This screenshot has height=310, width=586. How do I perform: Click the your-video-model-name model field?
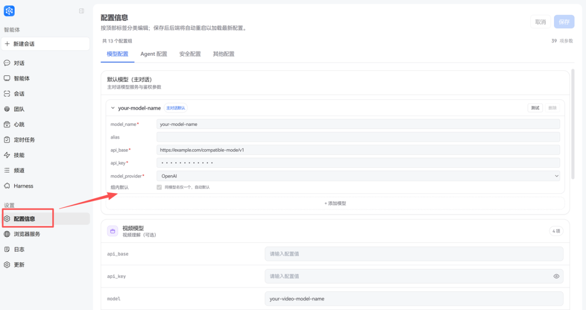tap(413, 299)
